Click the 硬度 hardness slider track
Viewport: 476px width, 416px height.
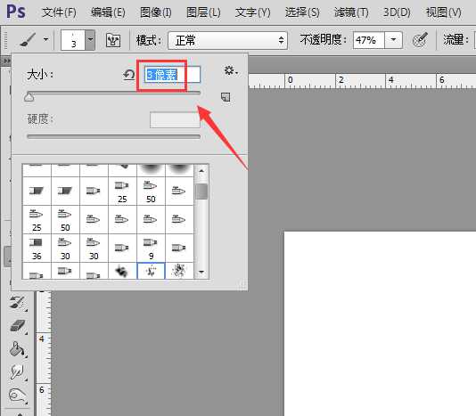point(113,136)
